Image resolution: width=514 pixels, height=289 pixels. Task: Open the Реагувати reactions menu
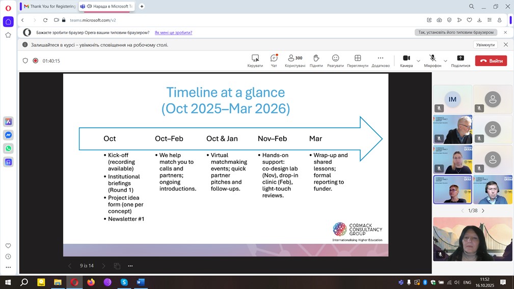[x=335, y=60]
